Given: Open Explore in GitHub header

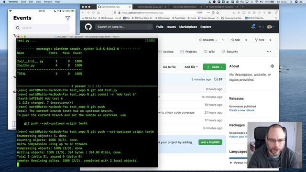Looking at the screenshot, I should click(x=206, y=27).
